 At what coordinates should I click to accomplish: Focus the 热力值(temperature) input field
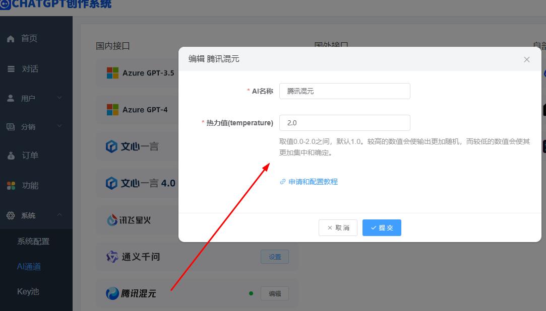pos(345,123)
